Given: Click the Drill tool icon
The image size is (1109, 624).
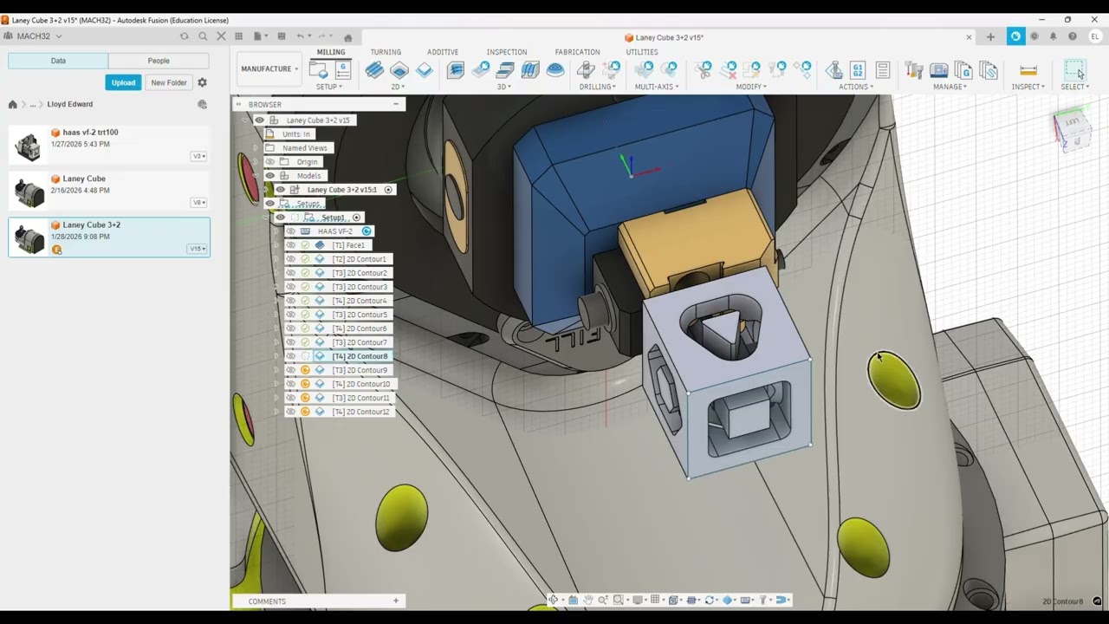Looking at the screenshot, I should coord(587,70).
